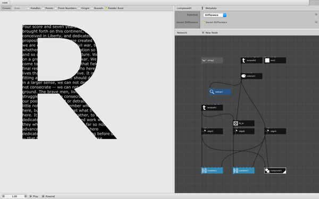Click the Rewind icon
319x199 pixels.
43,196
